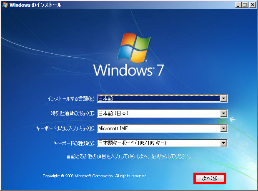Image resolution: width=258 pixels, height=191 pixels.
Task: Click the キーボードまたは入力方式(K) label
Action: (65, 128)
